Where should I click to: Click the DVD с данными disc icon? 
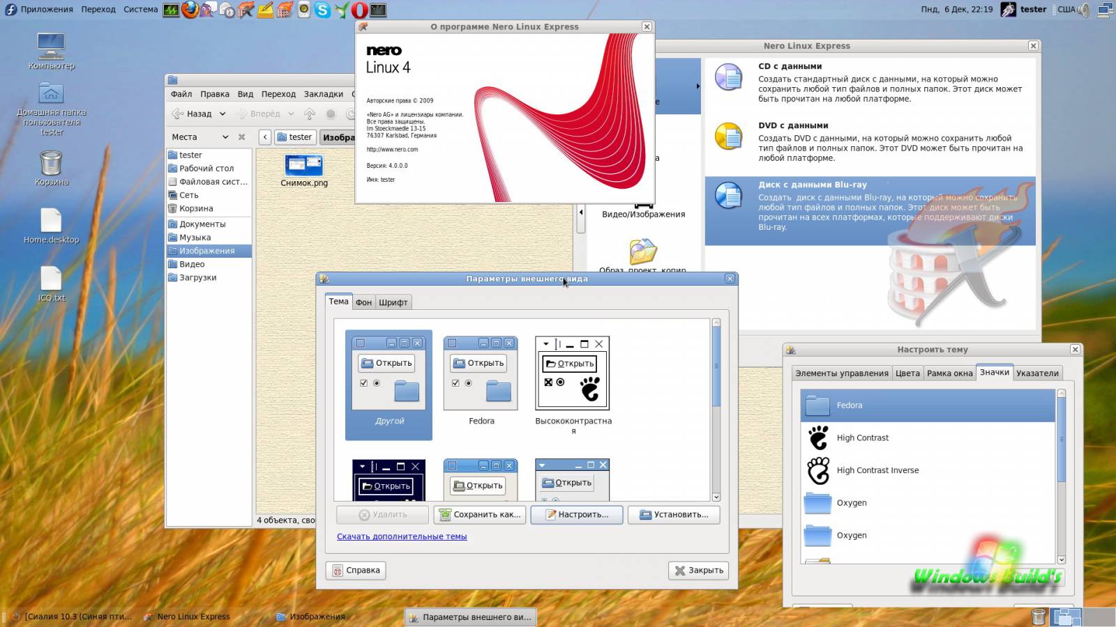tap(729, 136)
